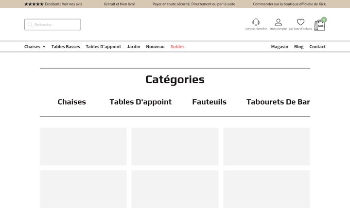
Task: Click Excellent | Voir nos avis link
Action: 63,4
